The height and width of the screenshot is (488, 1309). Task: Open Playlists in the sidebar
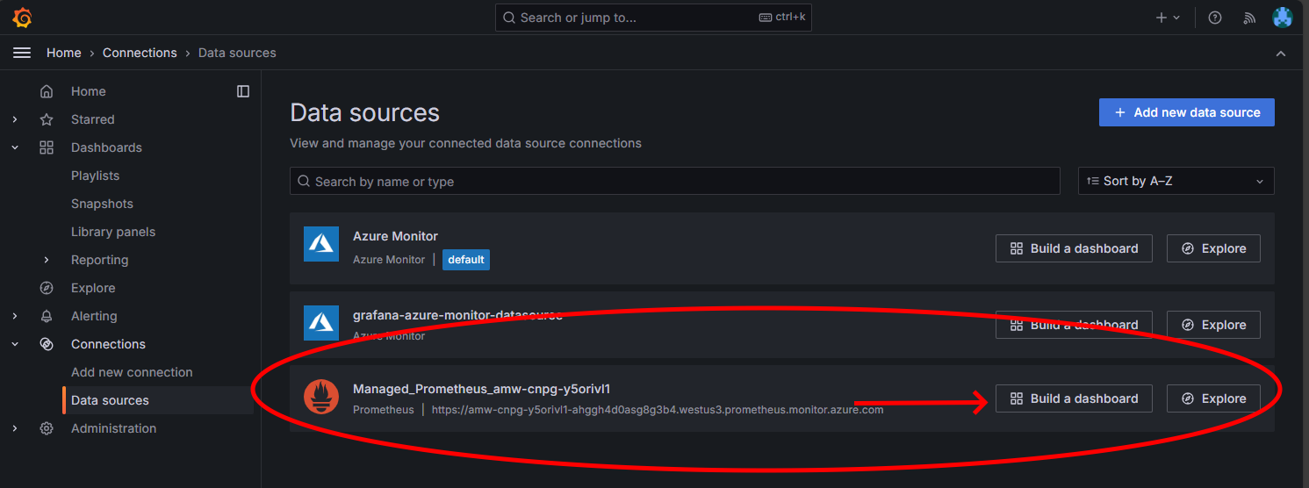pos(95,176)
